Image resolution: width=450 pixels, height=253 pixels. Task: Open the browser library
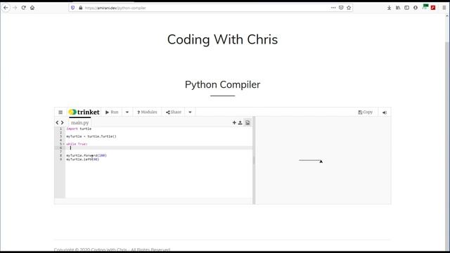[398, 8]
